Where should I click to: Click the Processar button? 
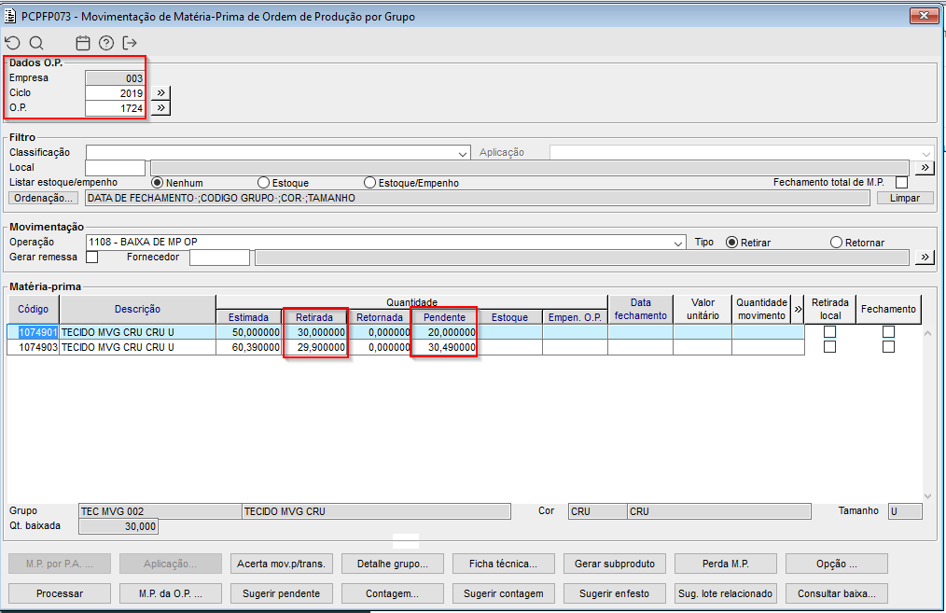tap(60, 593)
